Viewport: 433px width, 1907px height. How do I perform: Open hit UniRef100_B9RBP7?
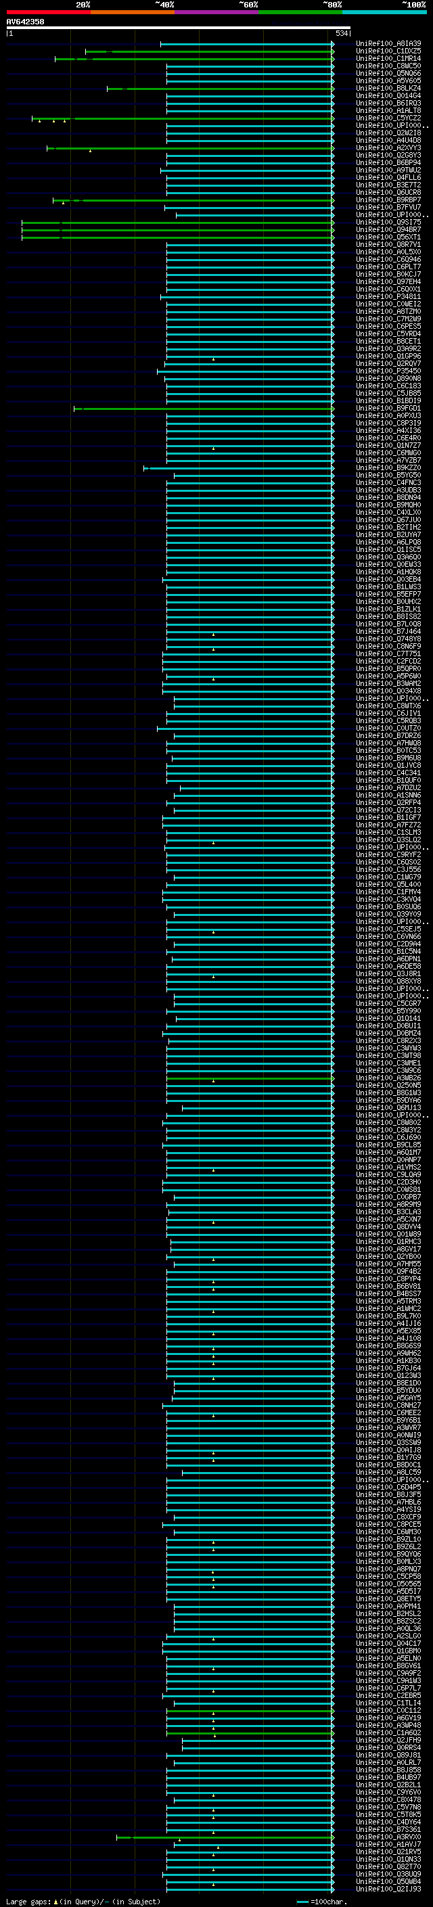click(x=388, y=200)
